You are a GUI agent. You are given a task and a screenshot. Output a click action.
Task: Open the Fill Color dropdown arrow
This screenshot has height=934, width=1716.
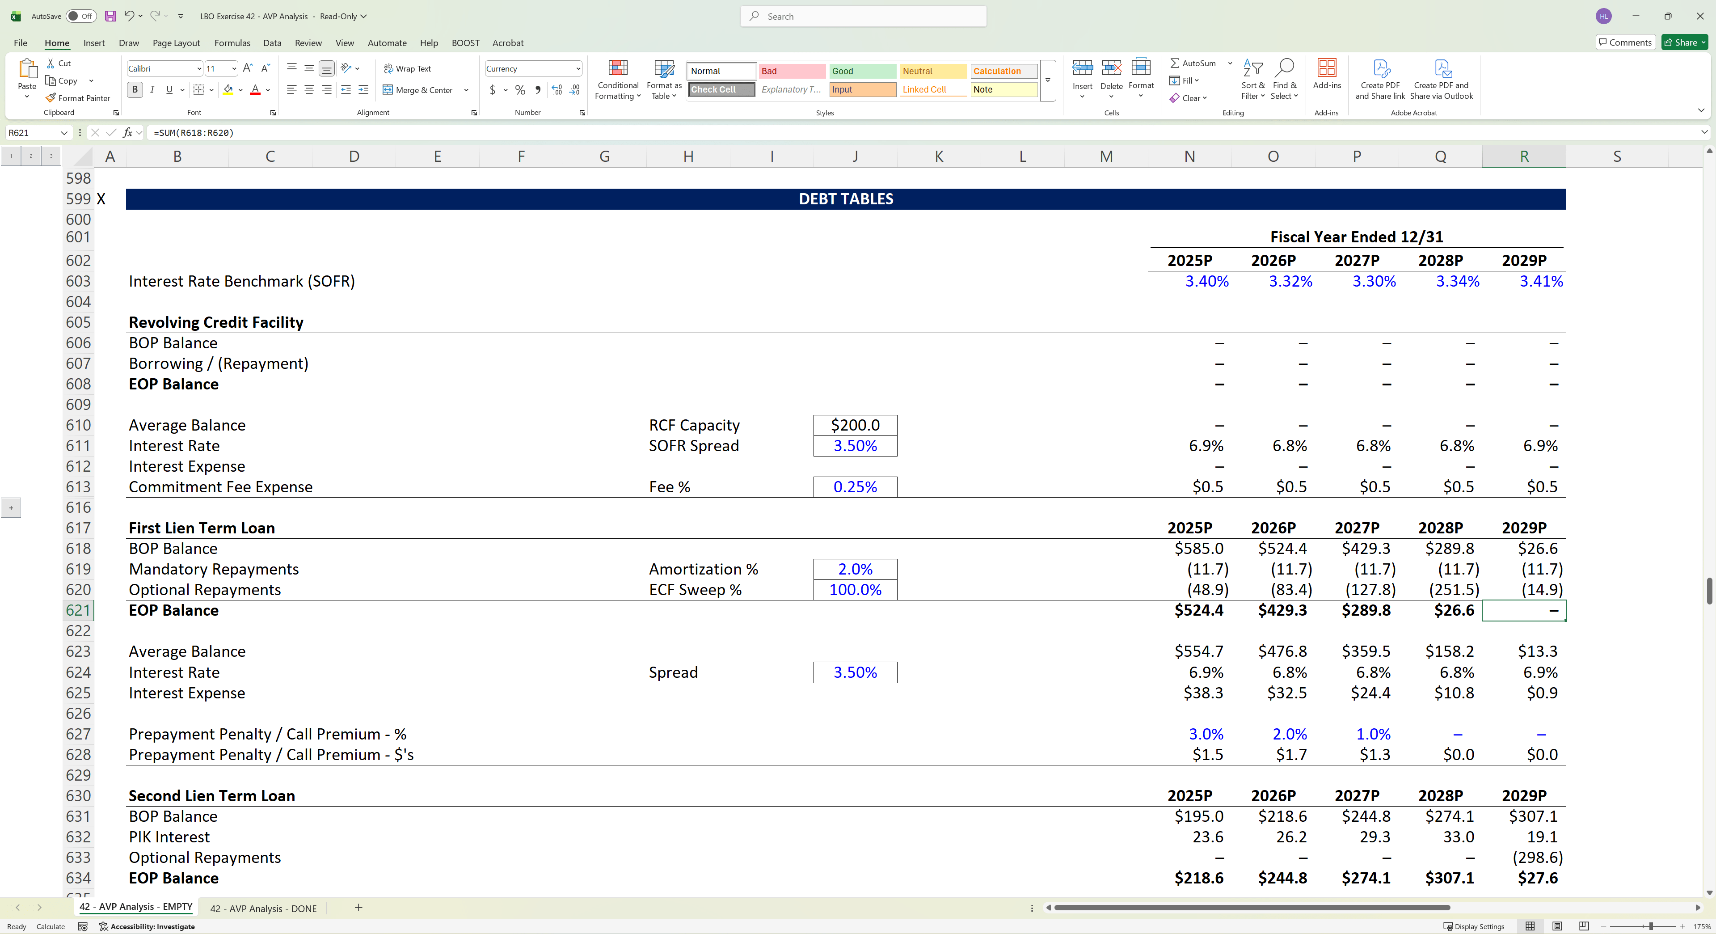(x=240, y=90)
